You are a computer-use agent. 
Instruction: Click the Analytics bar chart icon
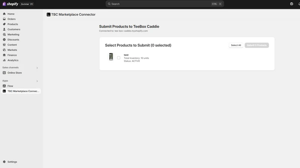pyautogui.click(x=4, y=60)
